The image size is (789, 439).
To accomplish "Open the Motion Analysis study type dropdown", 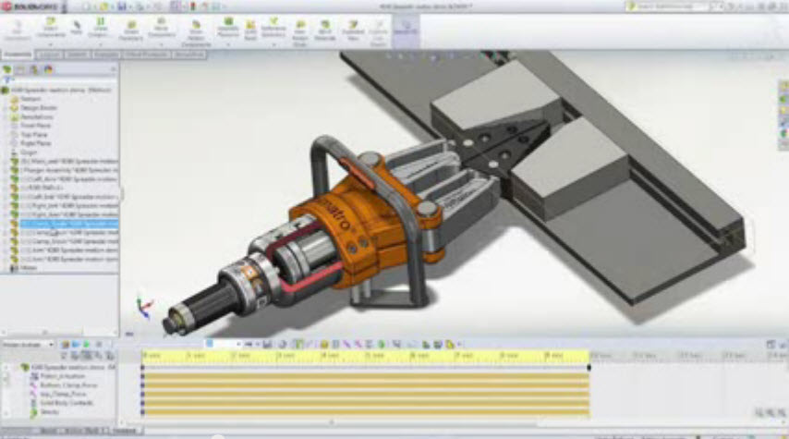I will (28, 345).
